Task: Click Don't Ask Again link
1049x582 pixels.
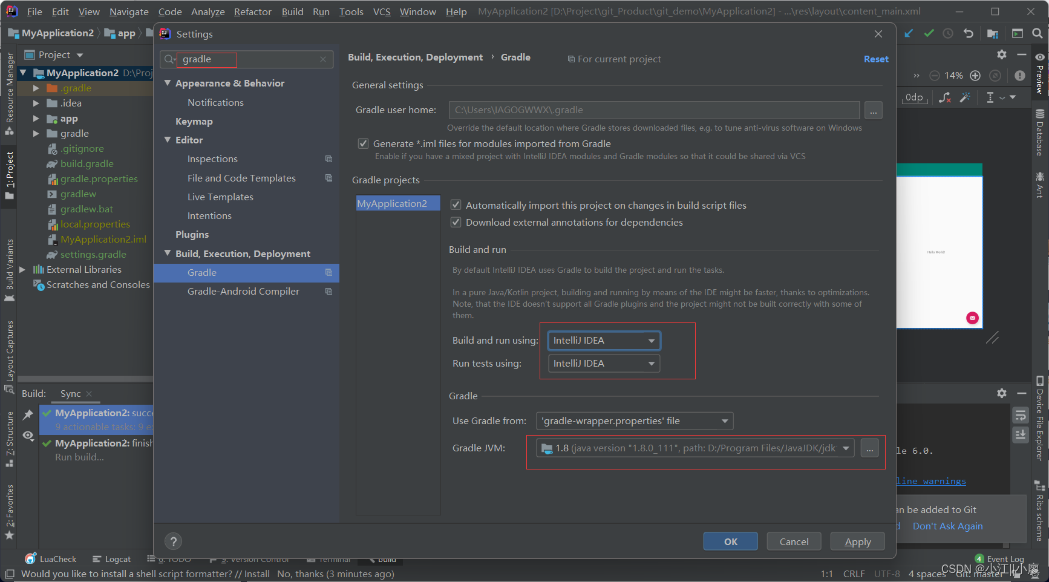Action: [x=947, y=526]
